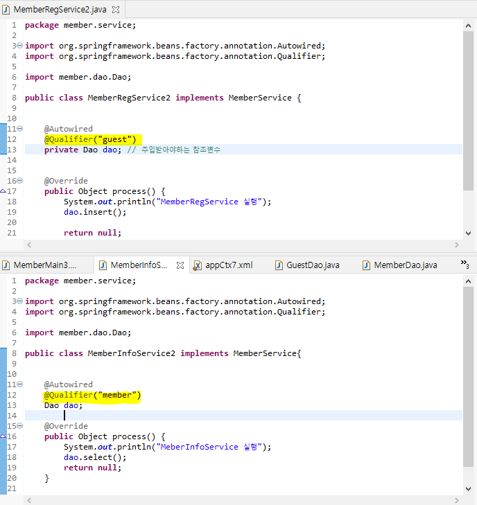The image size is (477, 505).
Task: Close the MemberInfoS... editor tab
Action: pyautogui.click(x=180, y=265)
